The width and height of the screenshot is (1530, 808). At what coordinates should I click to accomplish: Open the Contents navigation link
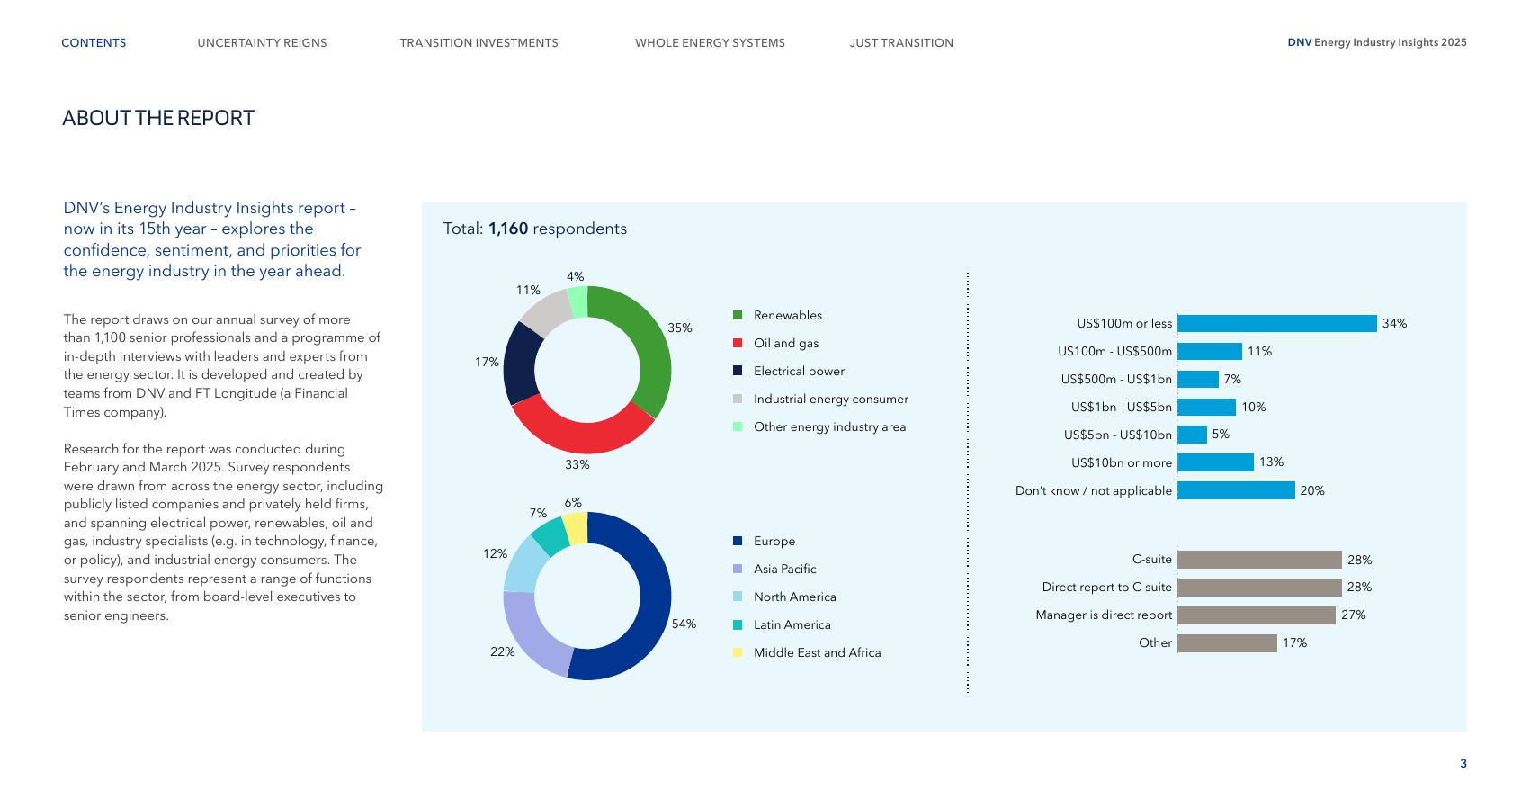click(x=94, y=43)
